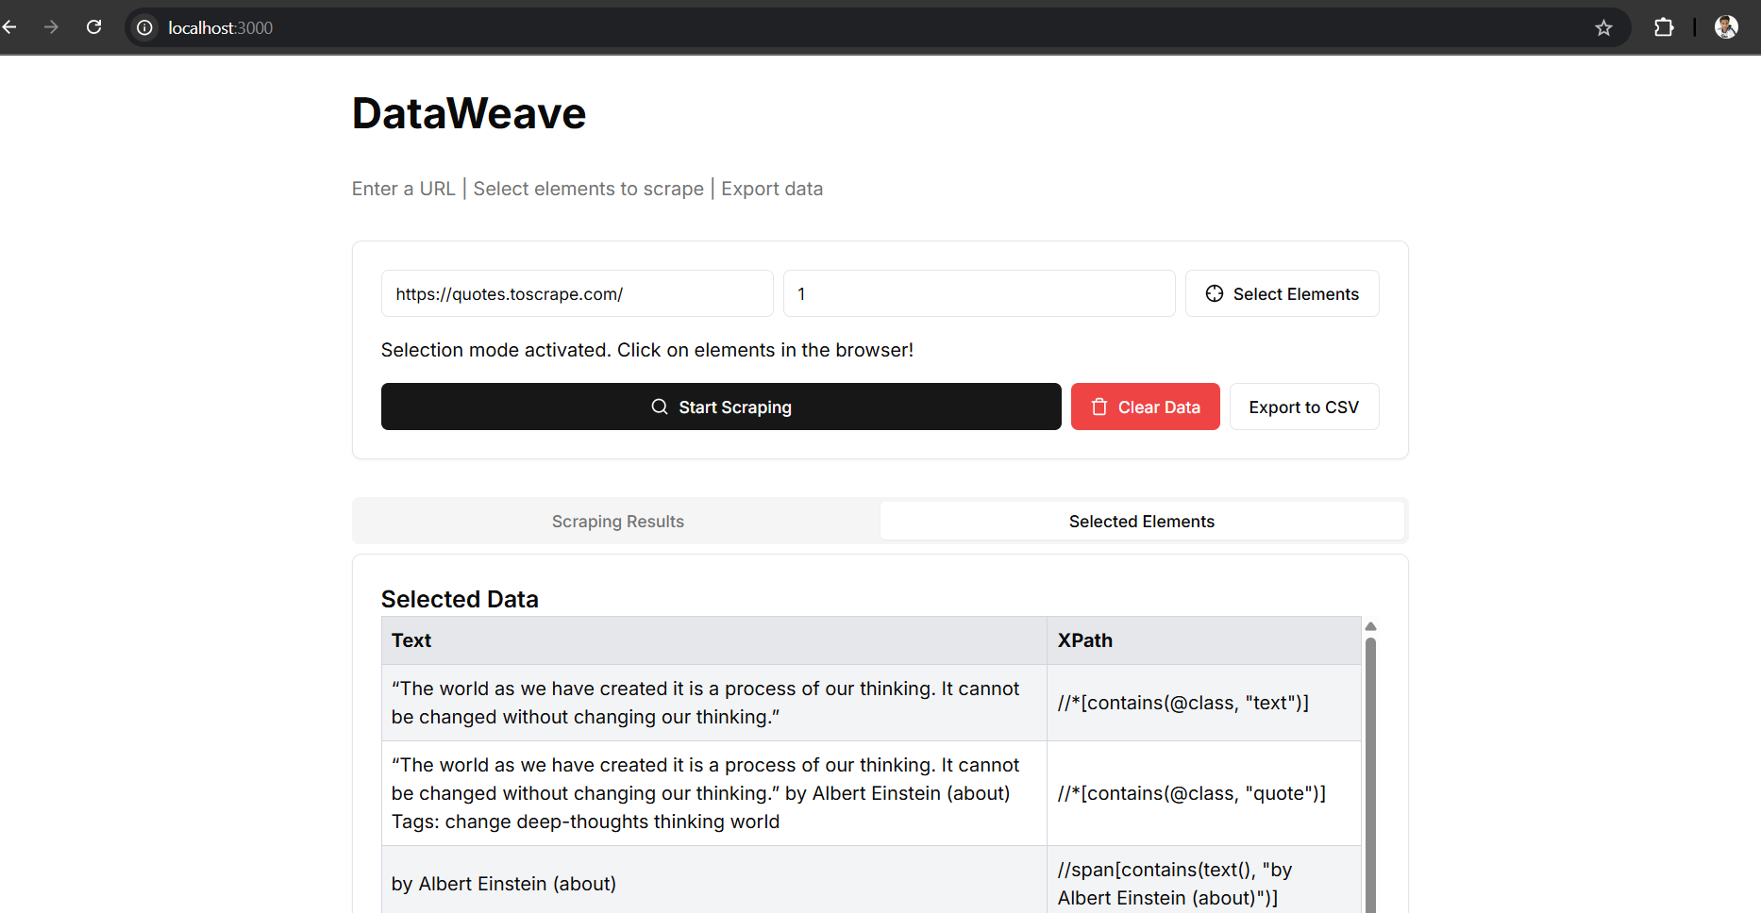Click the forward navigation arrow
1761x913 pixels.
click(51, 26)
